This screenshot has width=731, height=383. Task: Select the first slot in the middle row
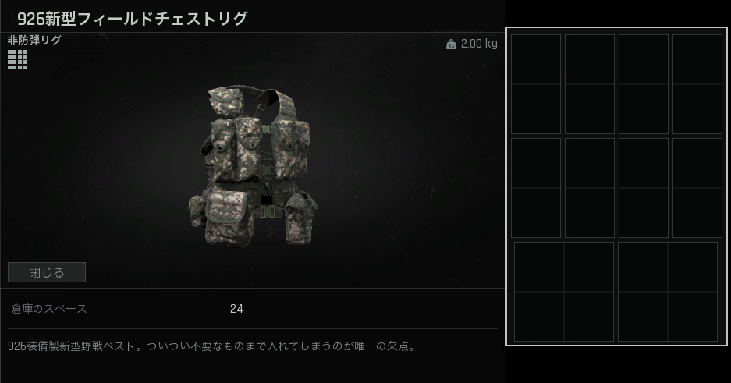(x=536, y=188)
